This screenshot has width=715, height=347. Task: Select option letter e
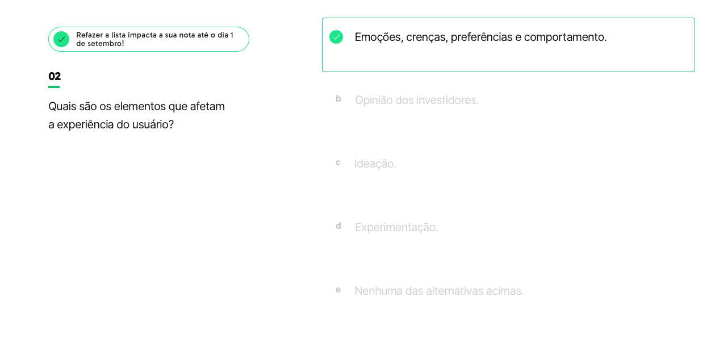point(338,290)
